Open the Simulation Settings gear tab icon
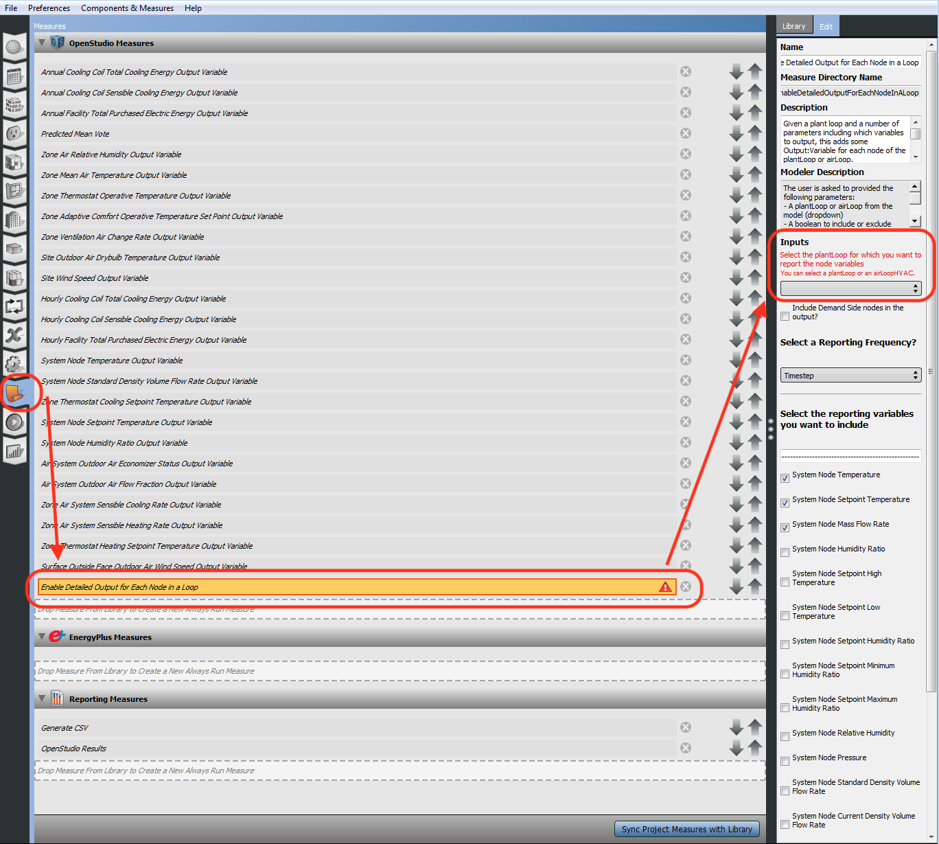Screen dimensions: 939x844 point(14,364)
